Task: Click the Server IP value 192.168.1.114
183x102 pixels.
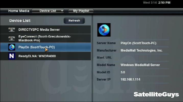Action: [130, 79]
